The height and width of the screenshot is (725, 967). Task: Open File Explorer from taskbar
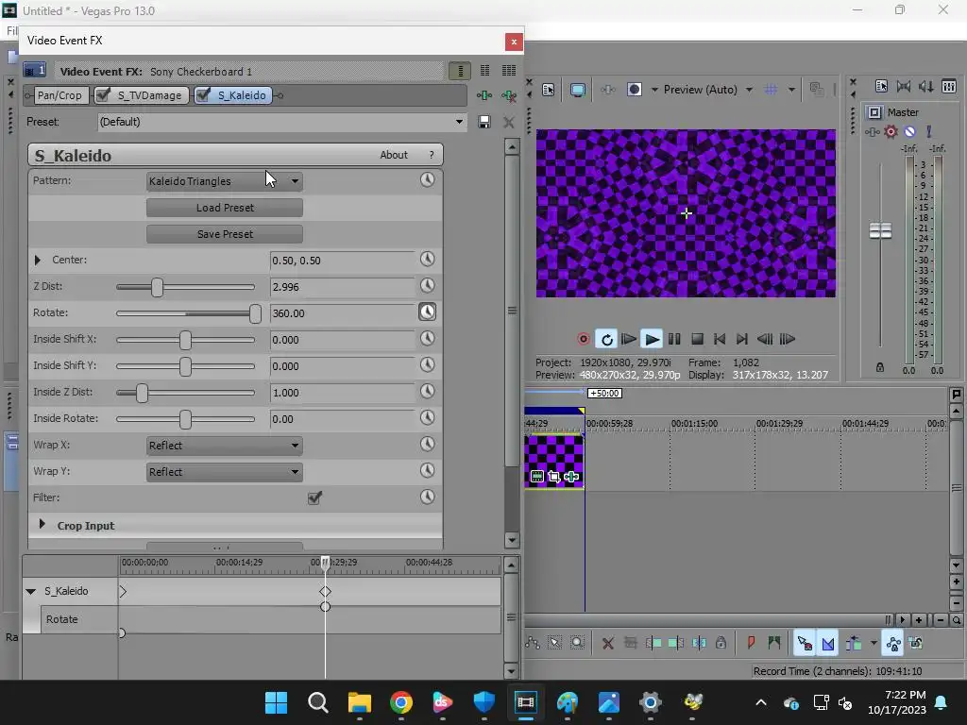click(360, 702)
